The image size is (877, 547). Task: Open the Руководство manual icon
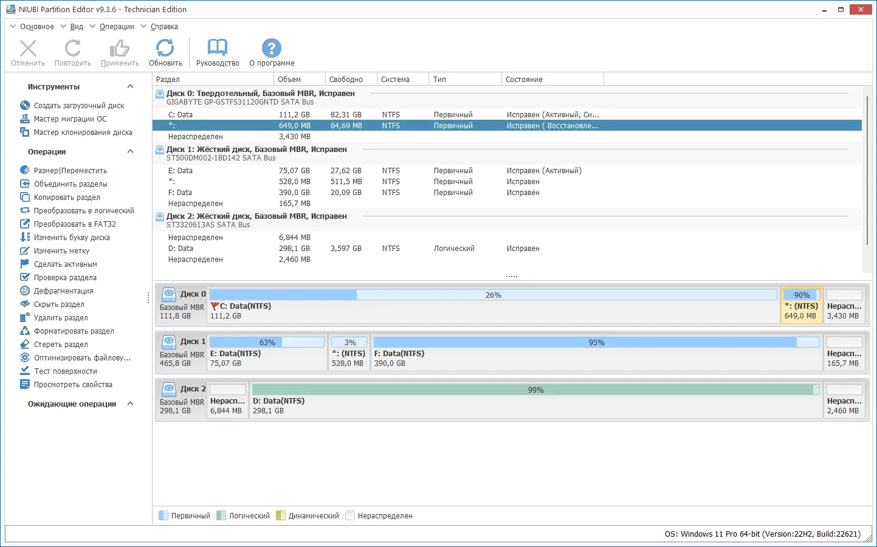[x=218, y=53]
